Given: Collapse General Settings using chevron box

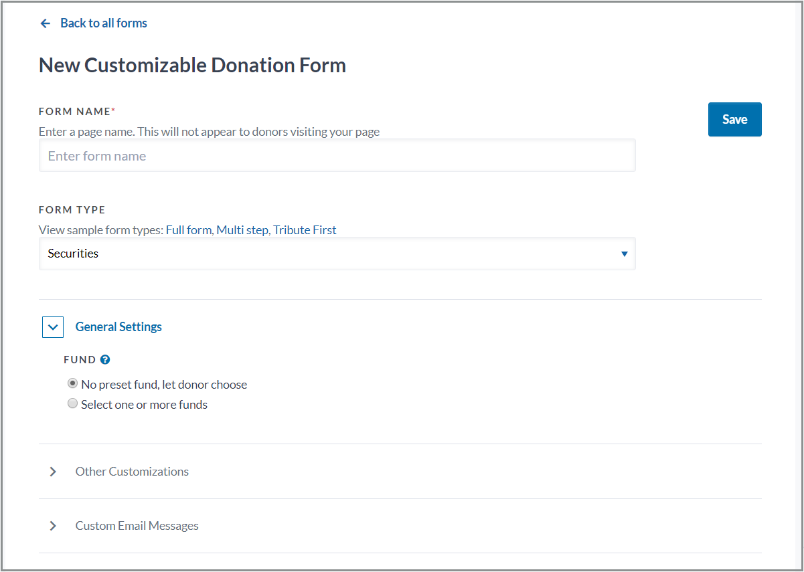Looking at the screenshot, I should pyautogui.click(x=53, y=327).
